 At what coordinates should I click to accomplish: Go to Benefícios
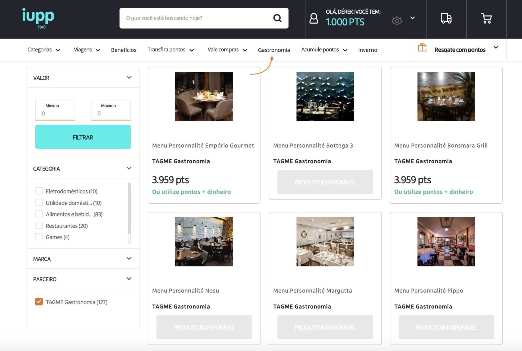click(124, 50)
